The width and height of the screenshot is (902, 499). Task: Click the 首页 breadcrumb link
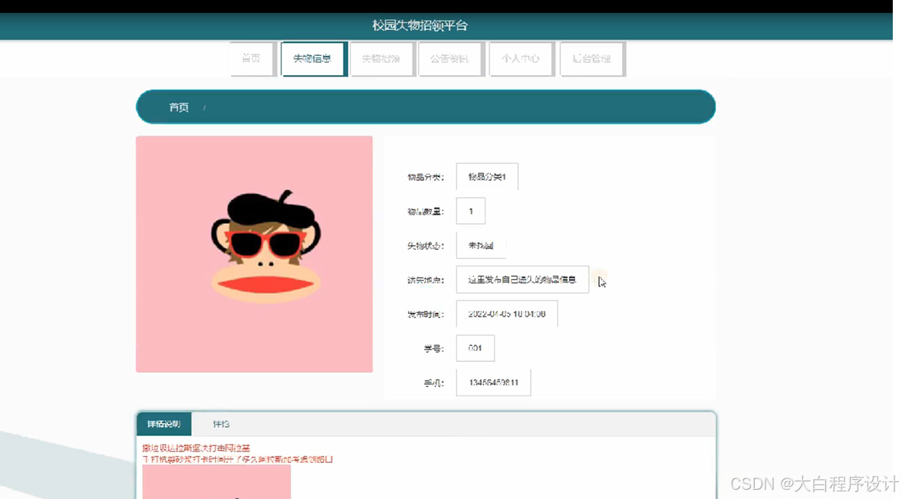[x=179, y=107]
